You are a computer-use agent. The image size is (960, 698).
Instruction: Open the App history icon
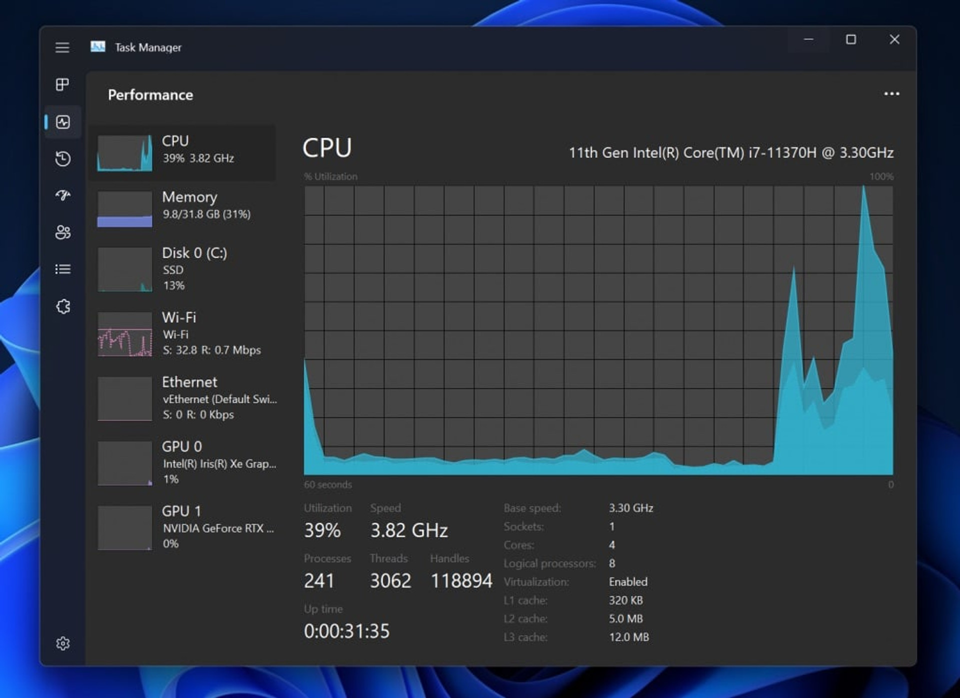pos(62,159)
